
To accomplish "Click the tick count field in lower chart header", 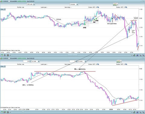I will pyautogui.click(x=73, y=61).
